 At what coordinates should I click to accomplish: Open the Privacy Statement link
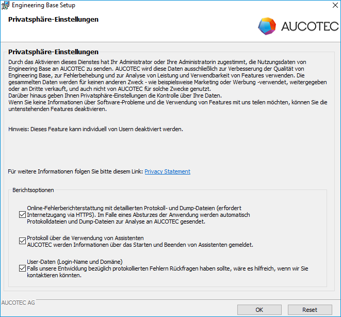tap(167, 171)
